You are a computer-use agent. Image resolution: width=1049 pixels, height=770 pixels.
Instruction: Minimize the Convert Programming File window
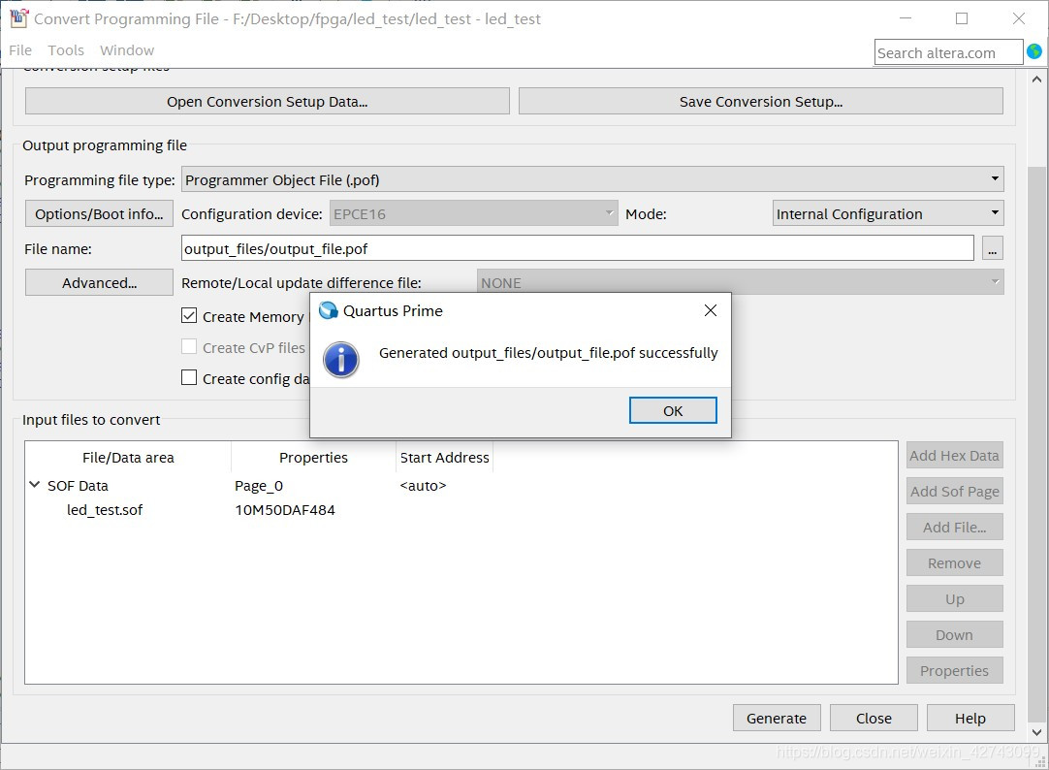(906, 18)
